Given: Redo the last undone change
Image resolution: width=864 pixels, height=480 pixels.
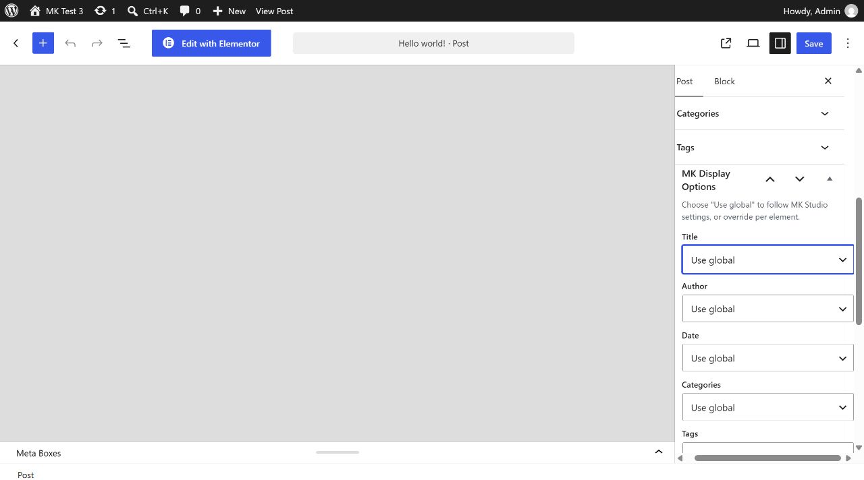Looking at the screenshot, I should tap(97, 43).
